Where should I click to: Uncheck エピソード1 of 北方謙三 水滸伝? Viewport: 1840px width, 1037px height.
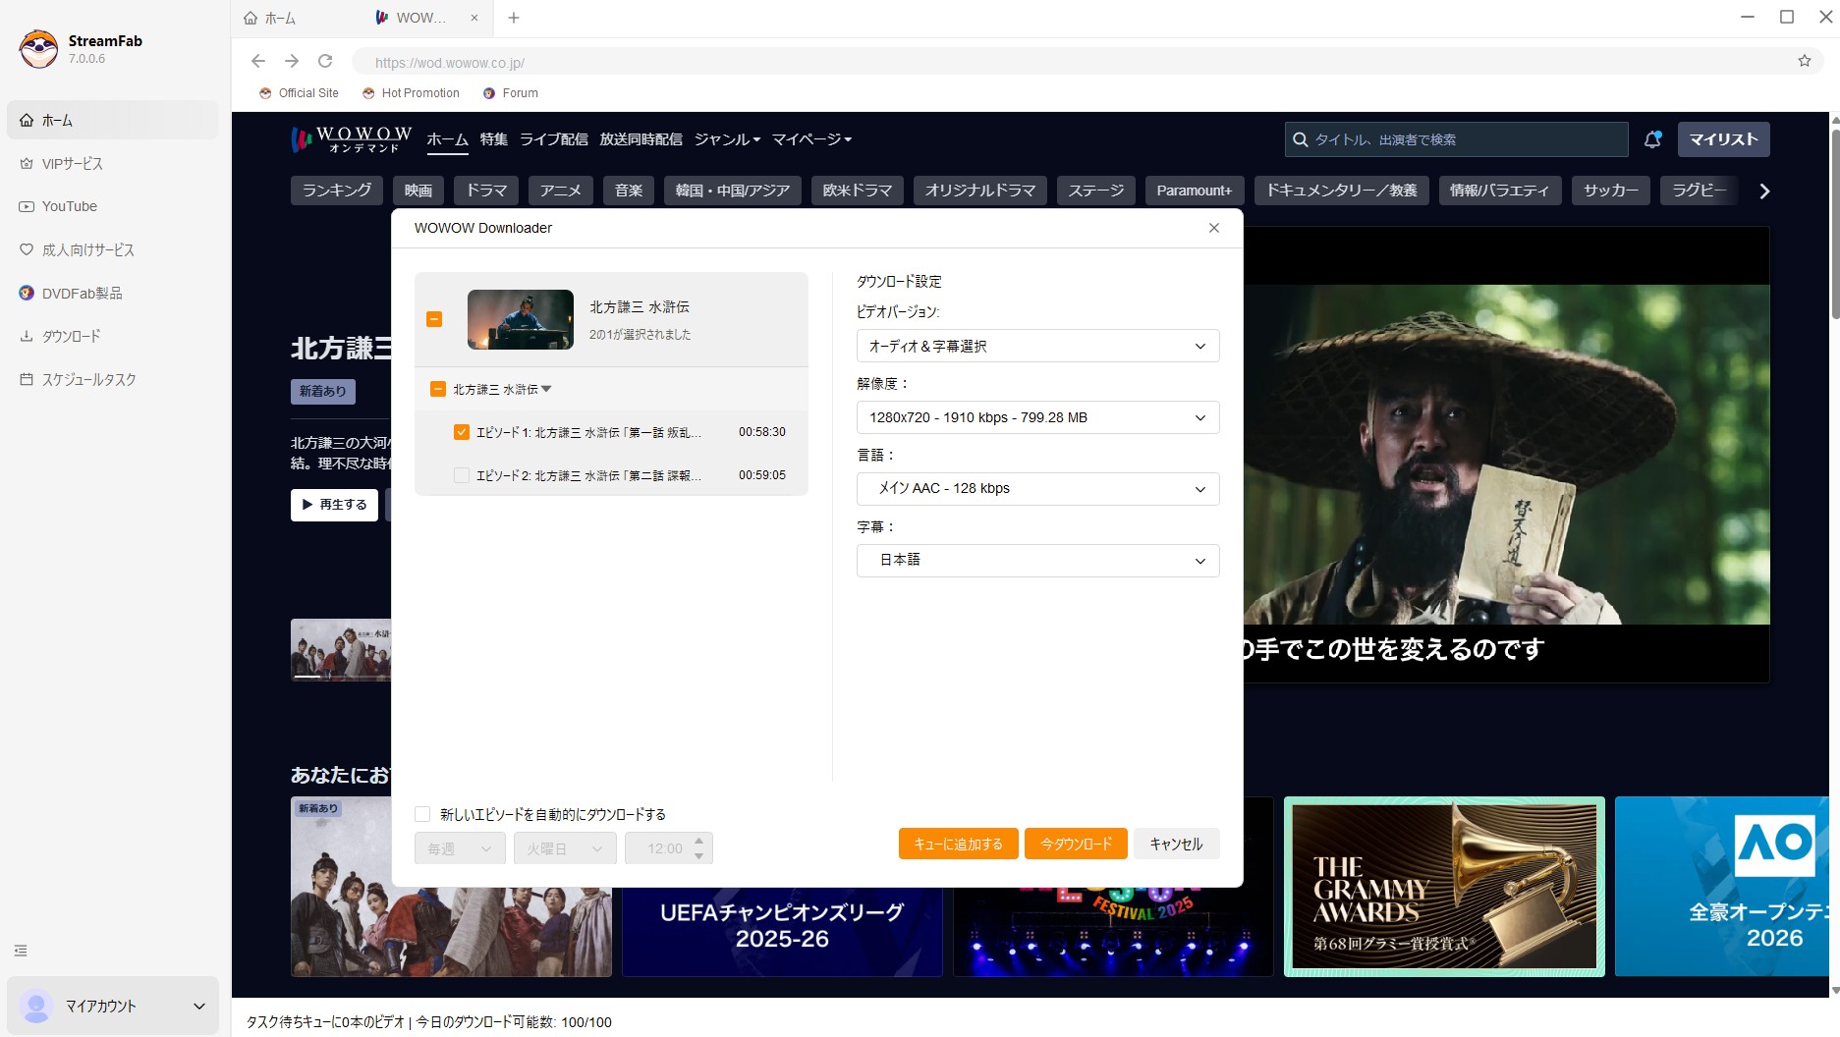point(461,431)
